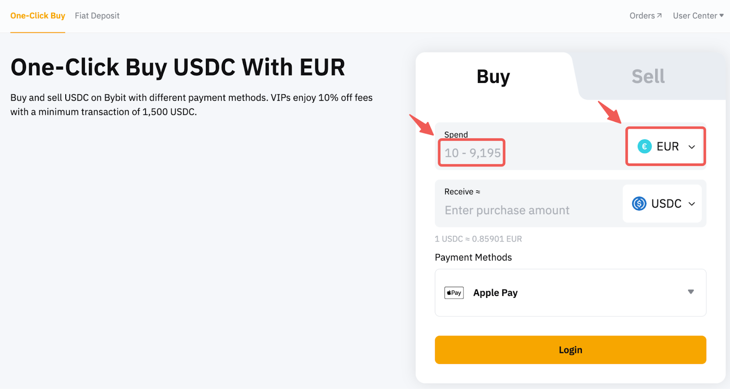
Task: Open the Orders link
Action: tap(642, 15)
